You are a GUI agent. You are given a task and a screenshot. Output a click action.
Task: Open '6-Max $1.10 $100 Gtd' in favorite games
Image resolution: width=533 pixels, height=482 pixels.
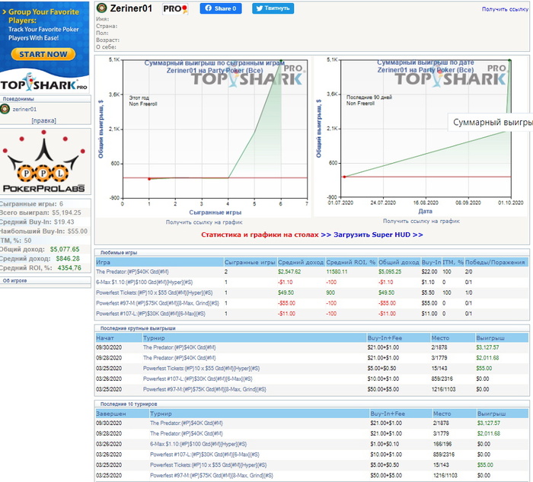click(x=145, y=282)
